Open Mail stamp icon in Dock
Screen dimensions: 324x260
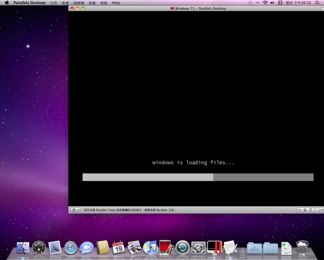click(x=55, y=247)
